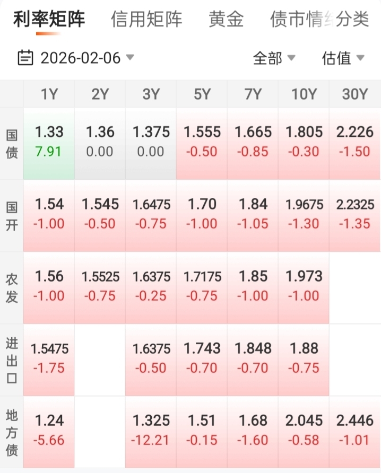Image resolution: width=381 pixels, height=473 pixels.
Task: Open the 黄金 tab
Action: [226, 20]
